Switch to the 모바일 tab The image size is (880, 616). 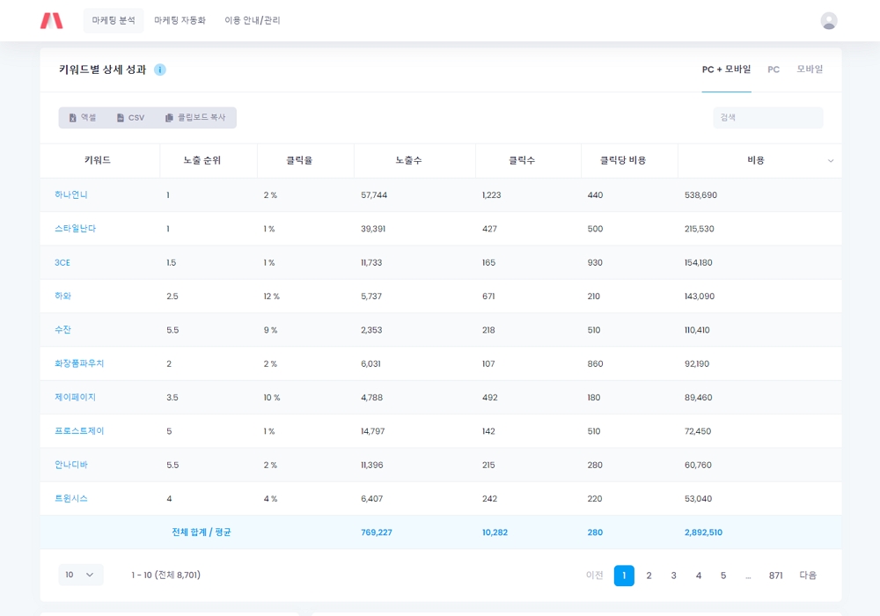(810, 70)
